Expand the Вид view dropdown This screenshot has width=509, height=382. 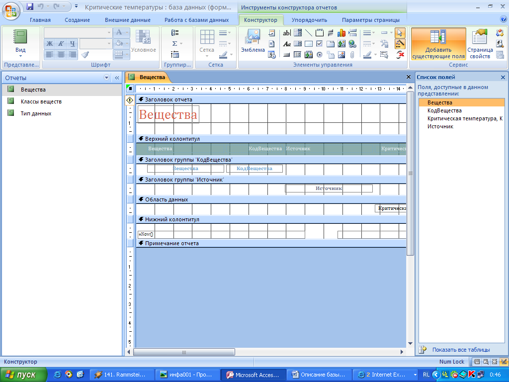coord(20,56)
